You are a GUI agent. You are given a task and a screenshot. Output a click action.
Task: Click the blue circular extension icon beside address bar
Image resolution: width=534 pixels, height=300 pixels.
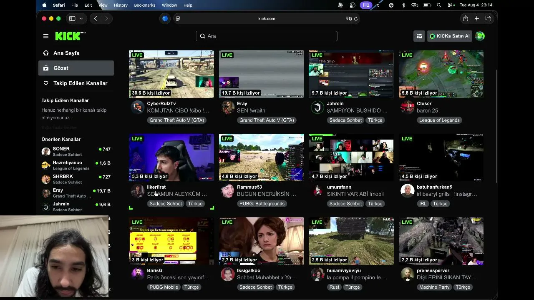165,18
